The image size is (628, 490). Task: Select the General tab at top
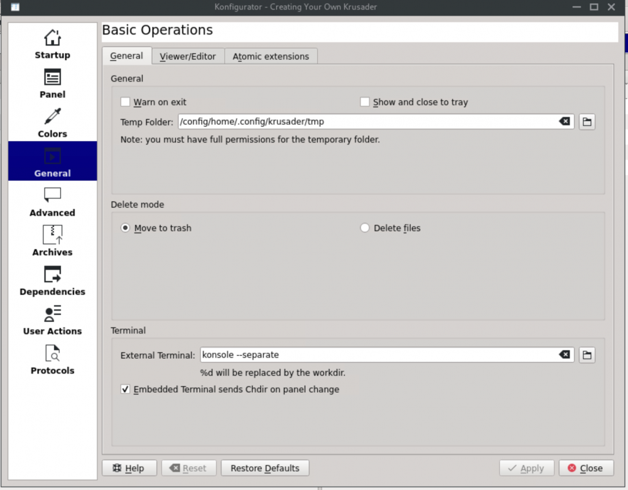click(x=127, y=56)
